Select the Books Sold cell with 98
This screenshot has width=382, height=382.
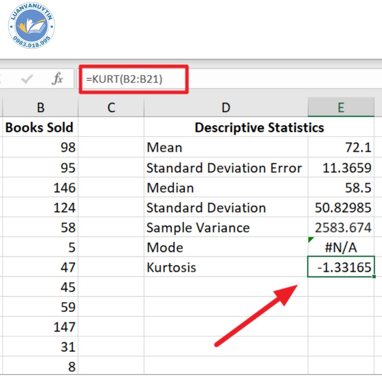pos(40,147)
